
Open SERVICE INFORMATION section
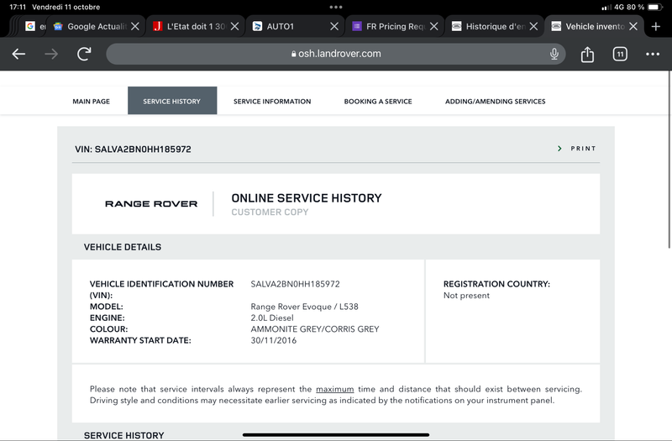(272, 102)
